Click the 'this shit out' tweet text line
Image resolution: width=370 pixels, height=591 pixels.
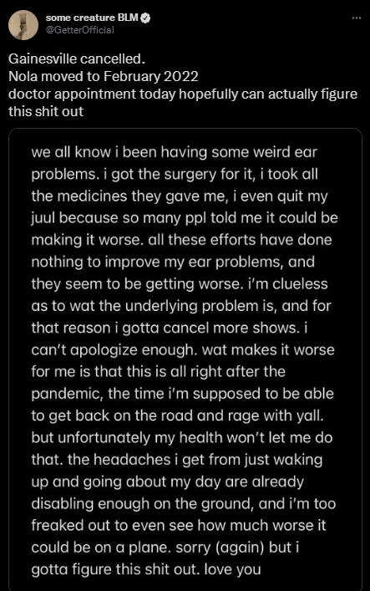pos(46,111)
